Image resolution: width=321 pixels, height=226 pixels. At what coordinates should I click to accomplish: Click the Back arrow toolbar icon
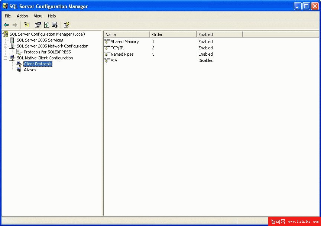(x=6, y=25)
